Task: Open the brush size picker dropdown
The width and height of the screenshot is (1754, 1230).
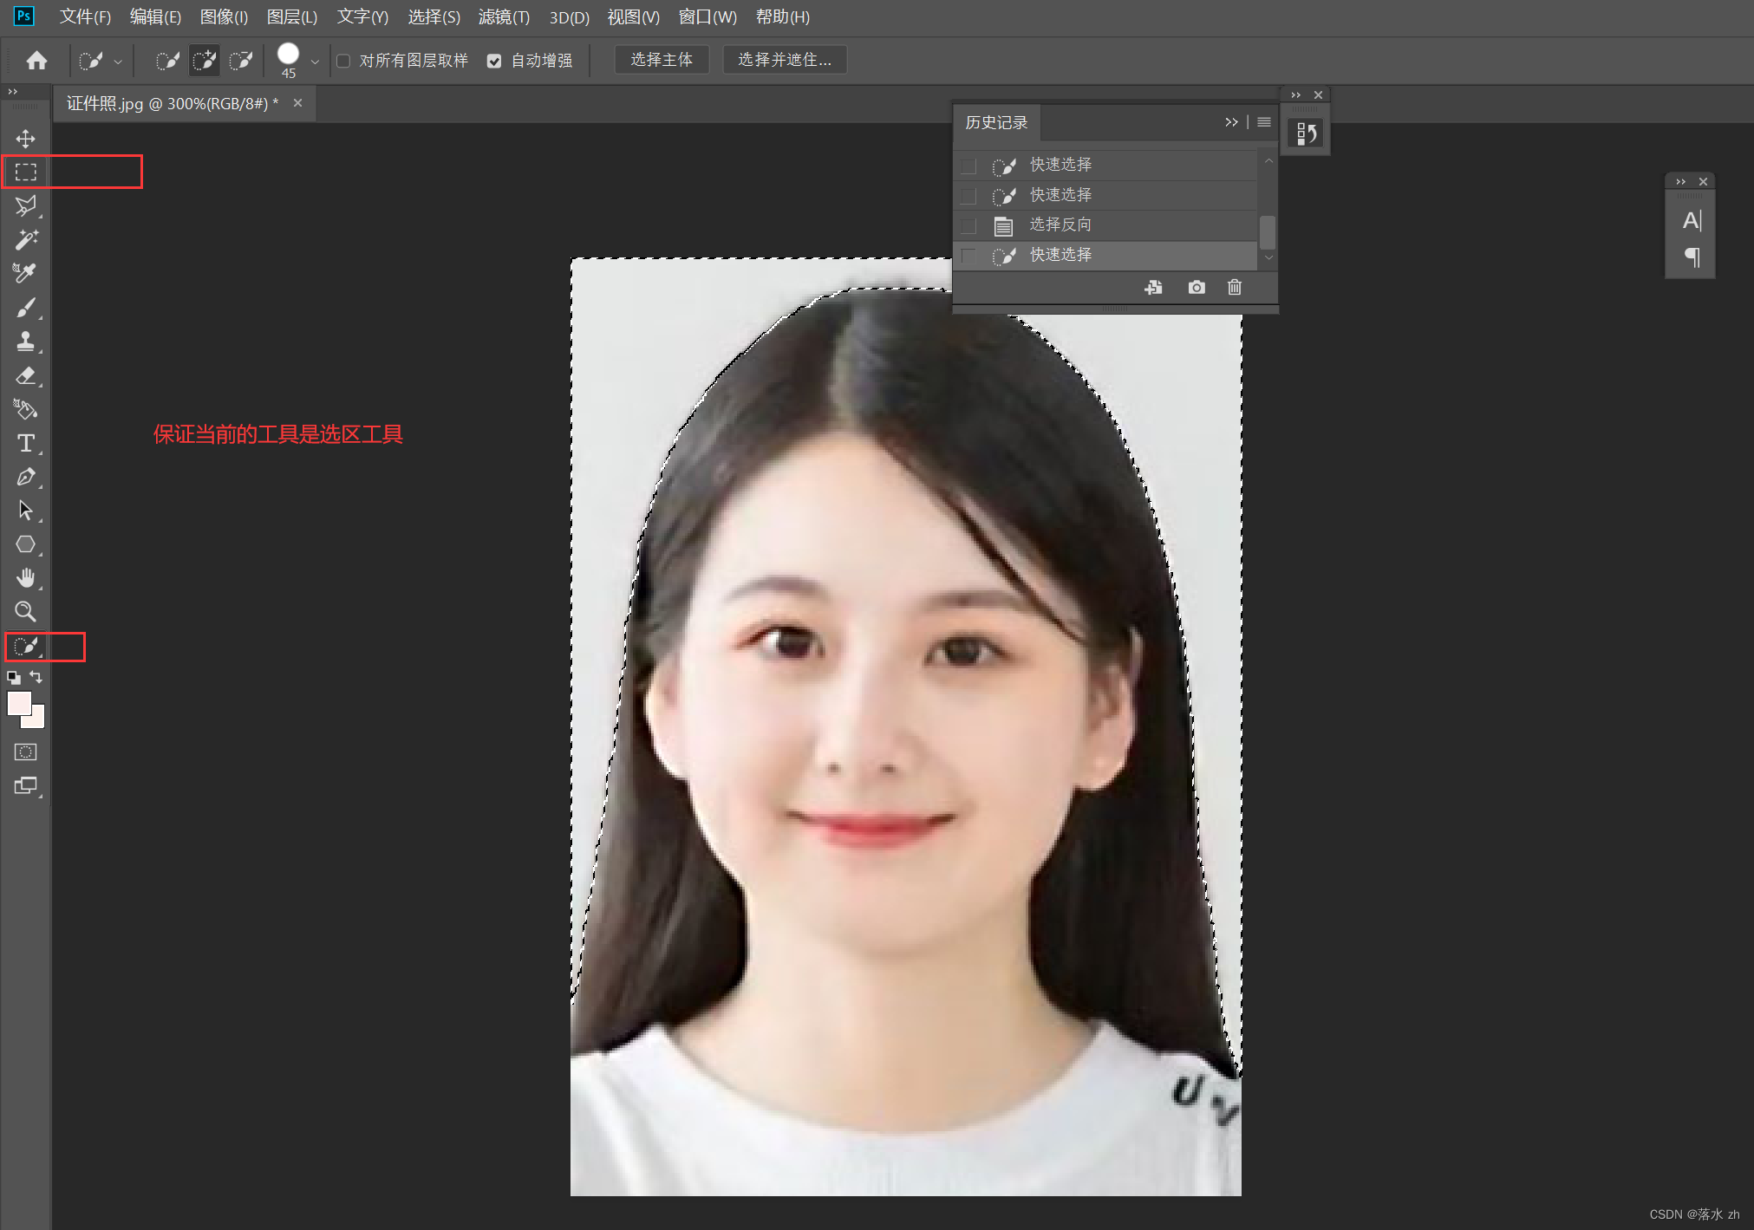Action: click(x=315, y=62)
